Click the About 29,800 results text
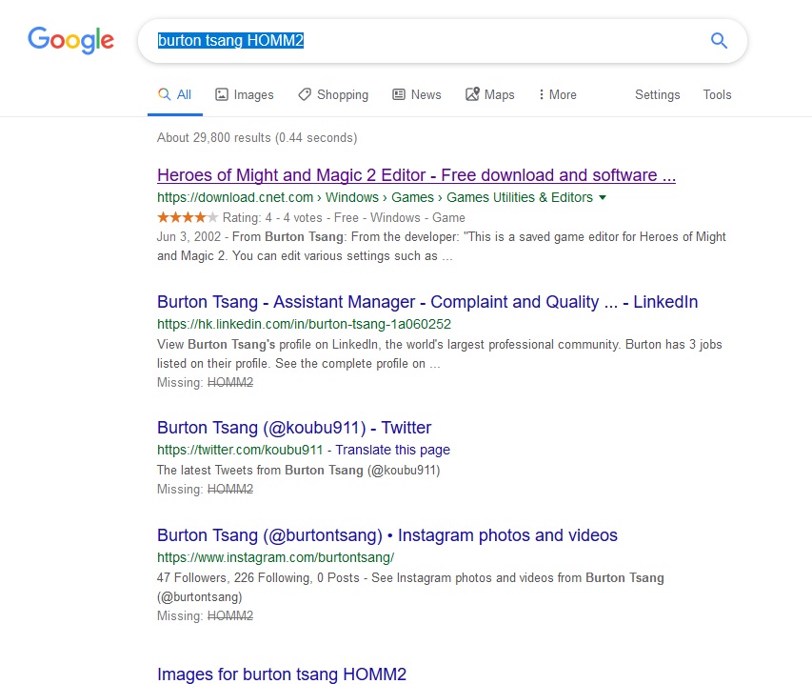Viewport: 812px width, 684px height. click(257, 138)
